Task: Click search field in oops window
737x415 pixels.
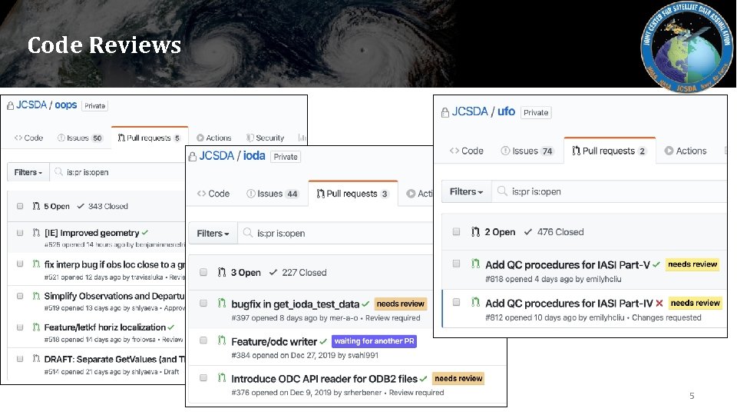Action: point(117,172)
